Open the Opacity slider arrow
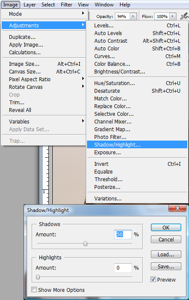This screenshot has height=300, width=189. (x=133, y=17)
